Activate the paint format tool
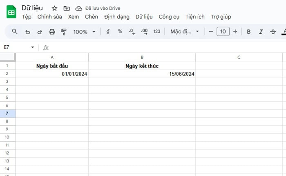 click(63, 31)
